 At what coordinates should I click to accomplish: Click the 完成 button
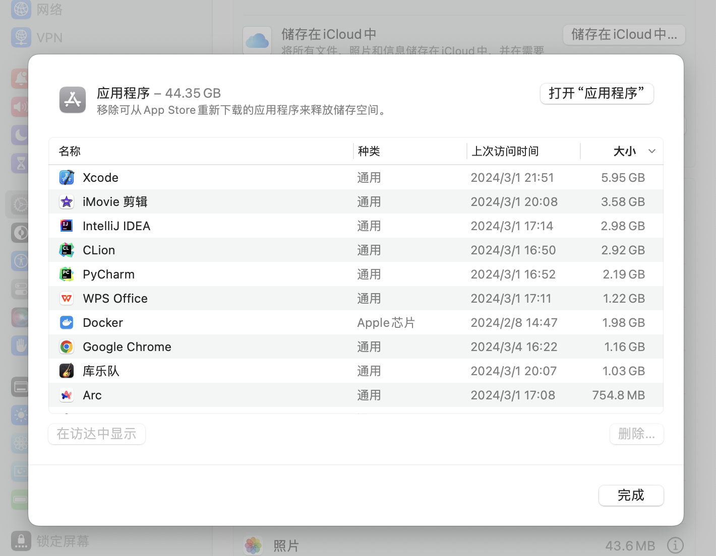click(631, 496)
